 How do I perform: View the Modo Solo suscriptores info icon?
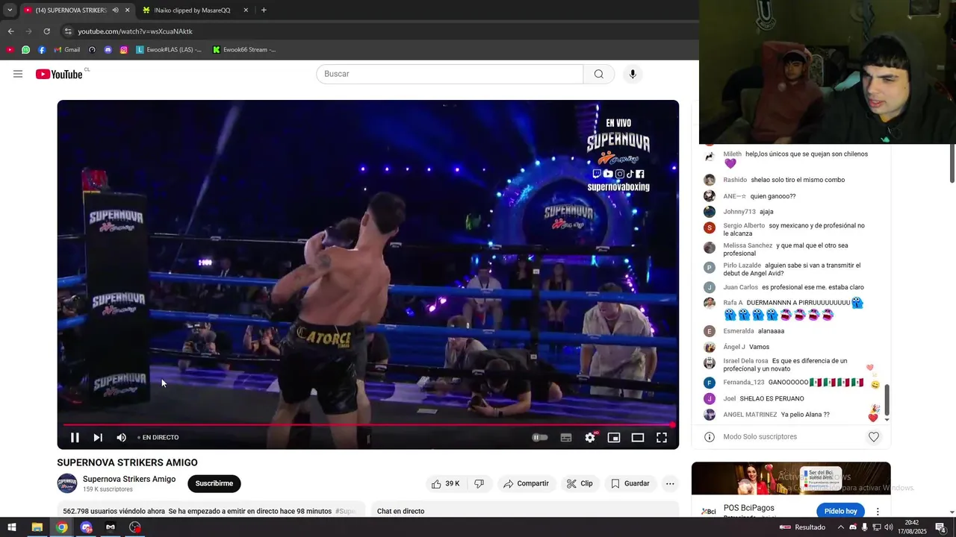710,437
